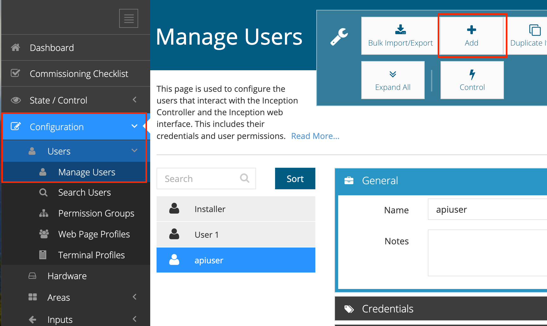Click the wrench tools icon

pyautogui.click(x=339, y=37)
